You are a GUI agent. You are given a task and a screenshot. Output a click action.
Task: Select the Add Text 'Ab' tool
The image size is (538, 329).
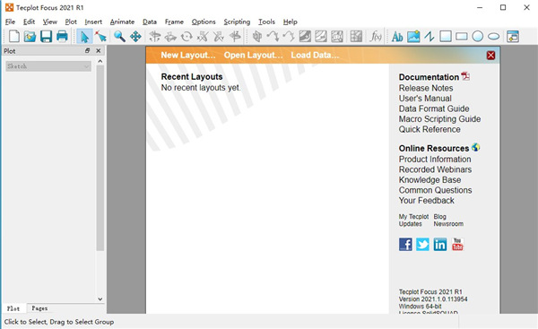point(397,37)
